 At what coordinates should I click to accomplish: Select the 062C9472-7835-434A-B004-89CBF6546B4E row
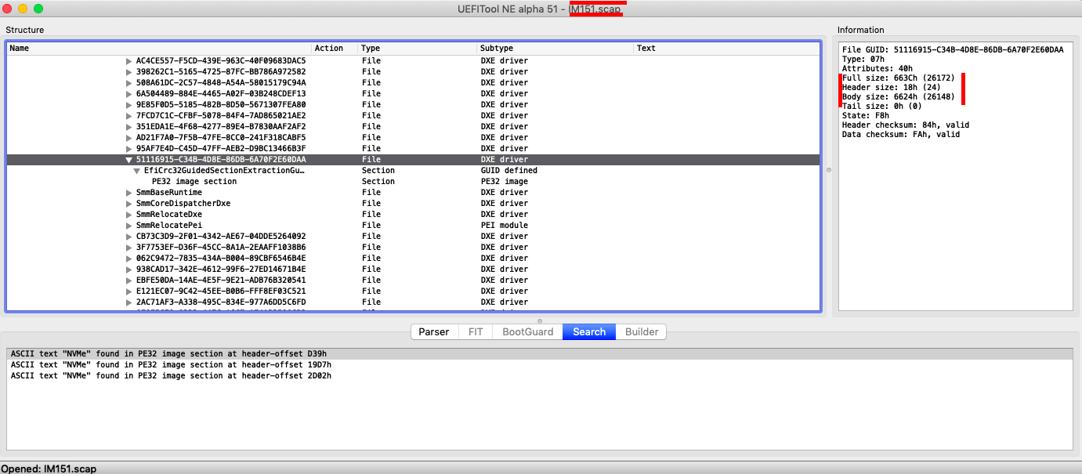(x=413, y=258)
